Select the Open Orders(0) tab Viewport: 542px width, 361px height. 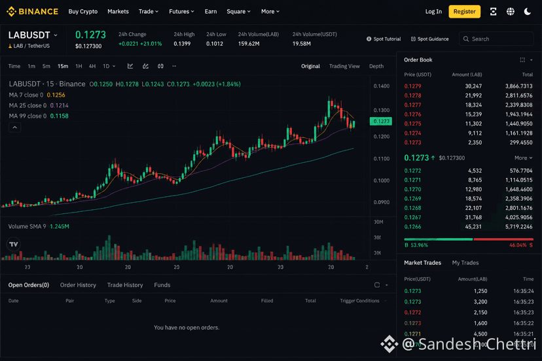(29, 285)
